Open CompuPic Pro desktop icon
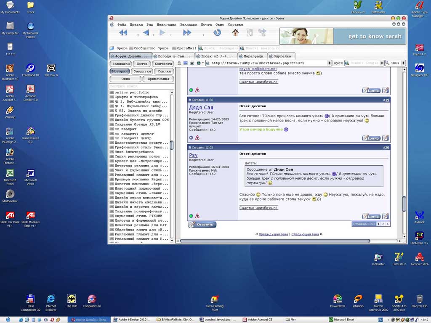 click(92, 301)
